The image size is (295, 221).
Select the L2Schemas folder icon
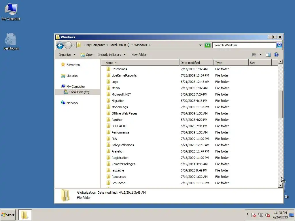click(108, 69)
